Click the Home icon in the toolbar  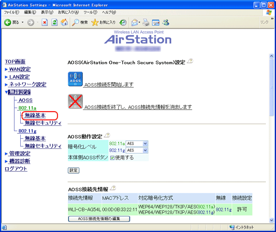pyautogui.click(x=64, y=23)
